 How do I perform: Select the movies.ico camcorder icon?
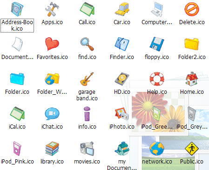pos(87,149)
